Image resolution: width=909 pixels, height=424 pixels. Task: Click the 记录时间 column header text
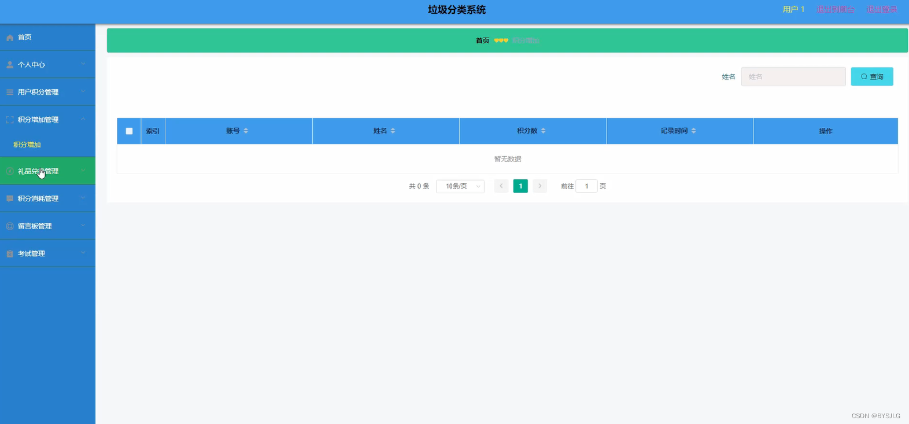pyautogui.click(x=674, y=131)
